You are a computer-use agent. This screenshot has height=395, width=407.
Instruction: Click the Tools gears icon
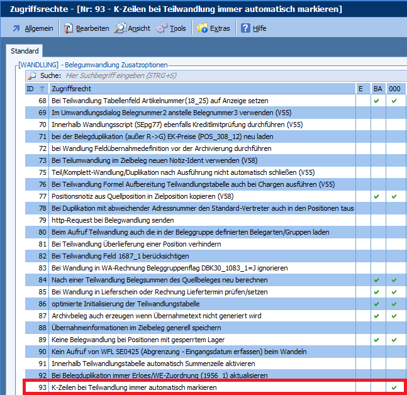[162, 28]
